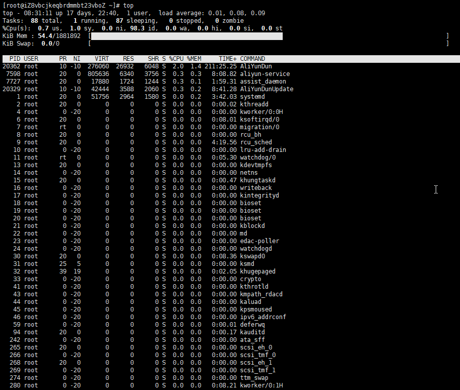
Task: Select the kdevtmpfs process name
Action: [256, 165]
